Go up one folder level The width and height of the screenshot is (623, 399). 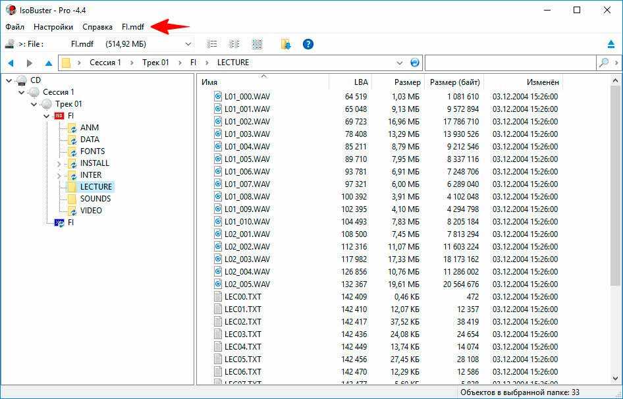click(x=48, y=63)
